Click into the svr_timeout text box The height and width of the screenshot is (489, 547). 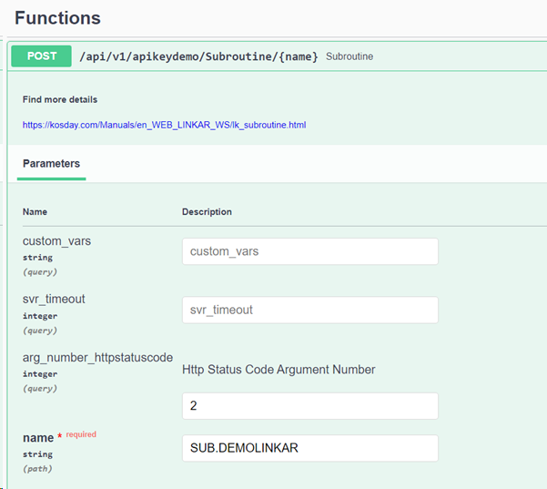pyautogui.click(x=309, y=310)
